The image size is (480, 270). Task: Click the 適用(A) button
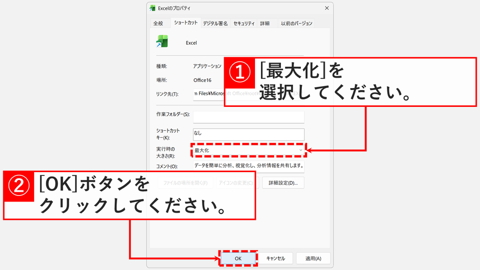point(313,258)
